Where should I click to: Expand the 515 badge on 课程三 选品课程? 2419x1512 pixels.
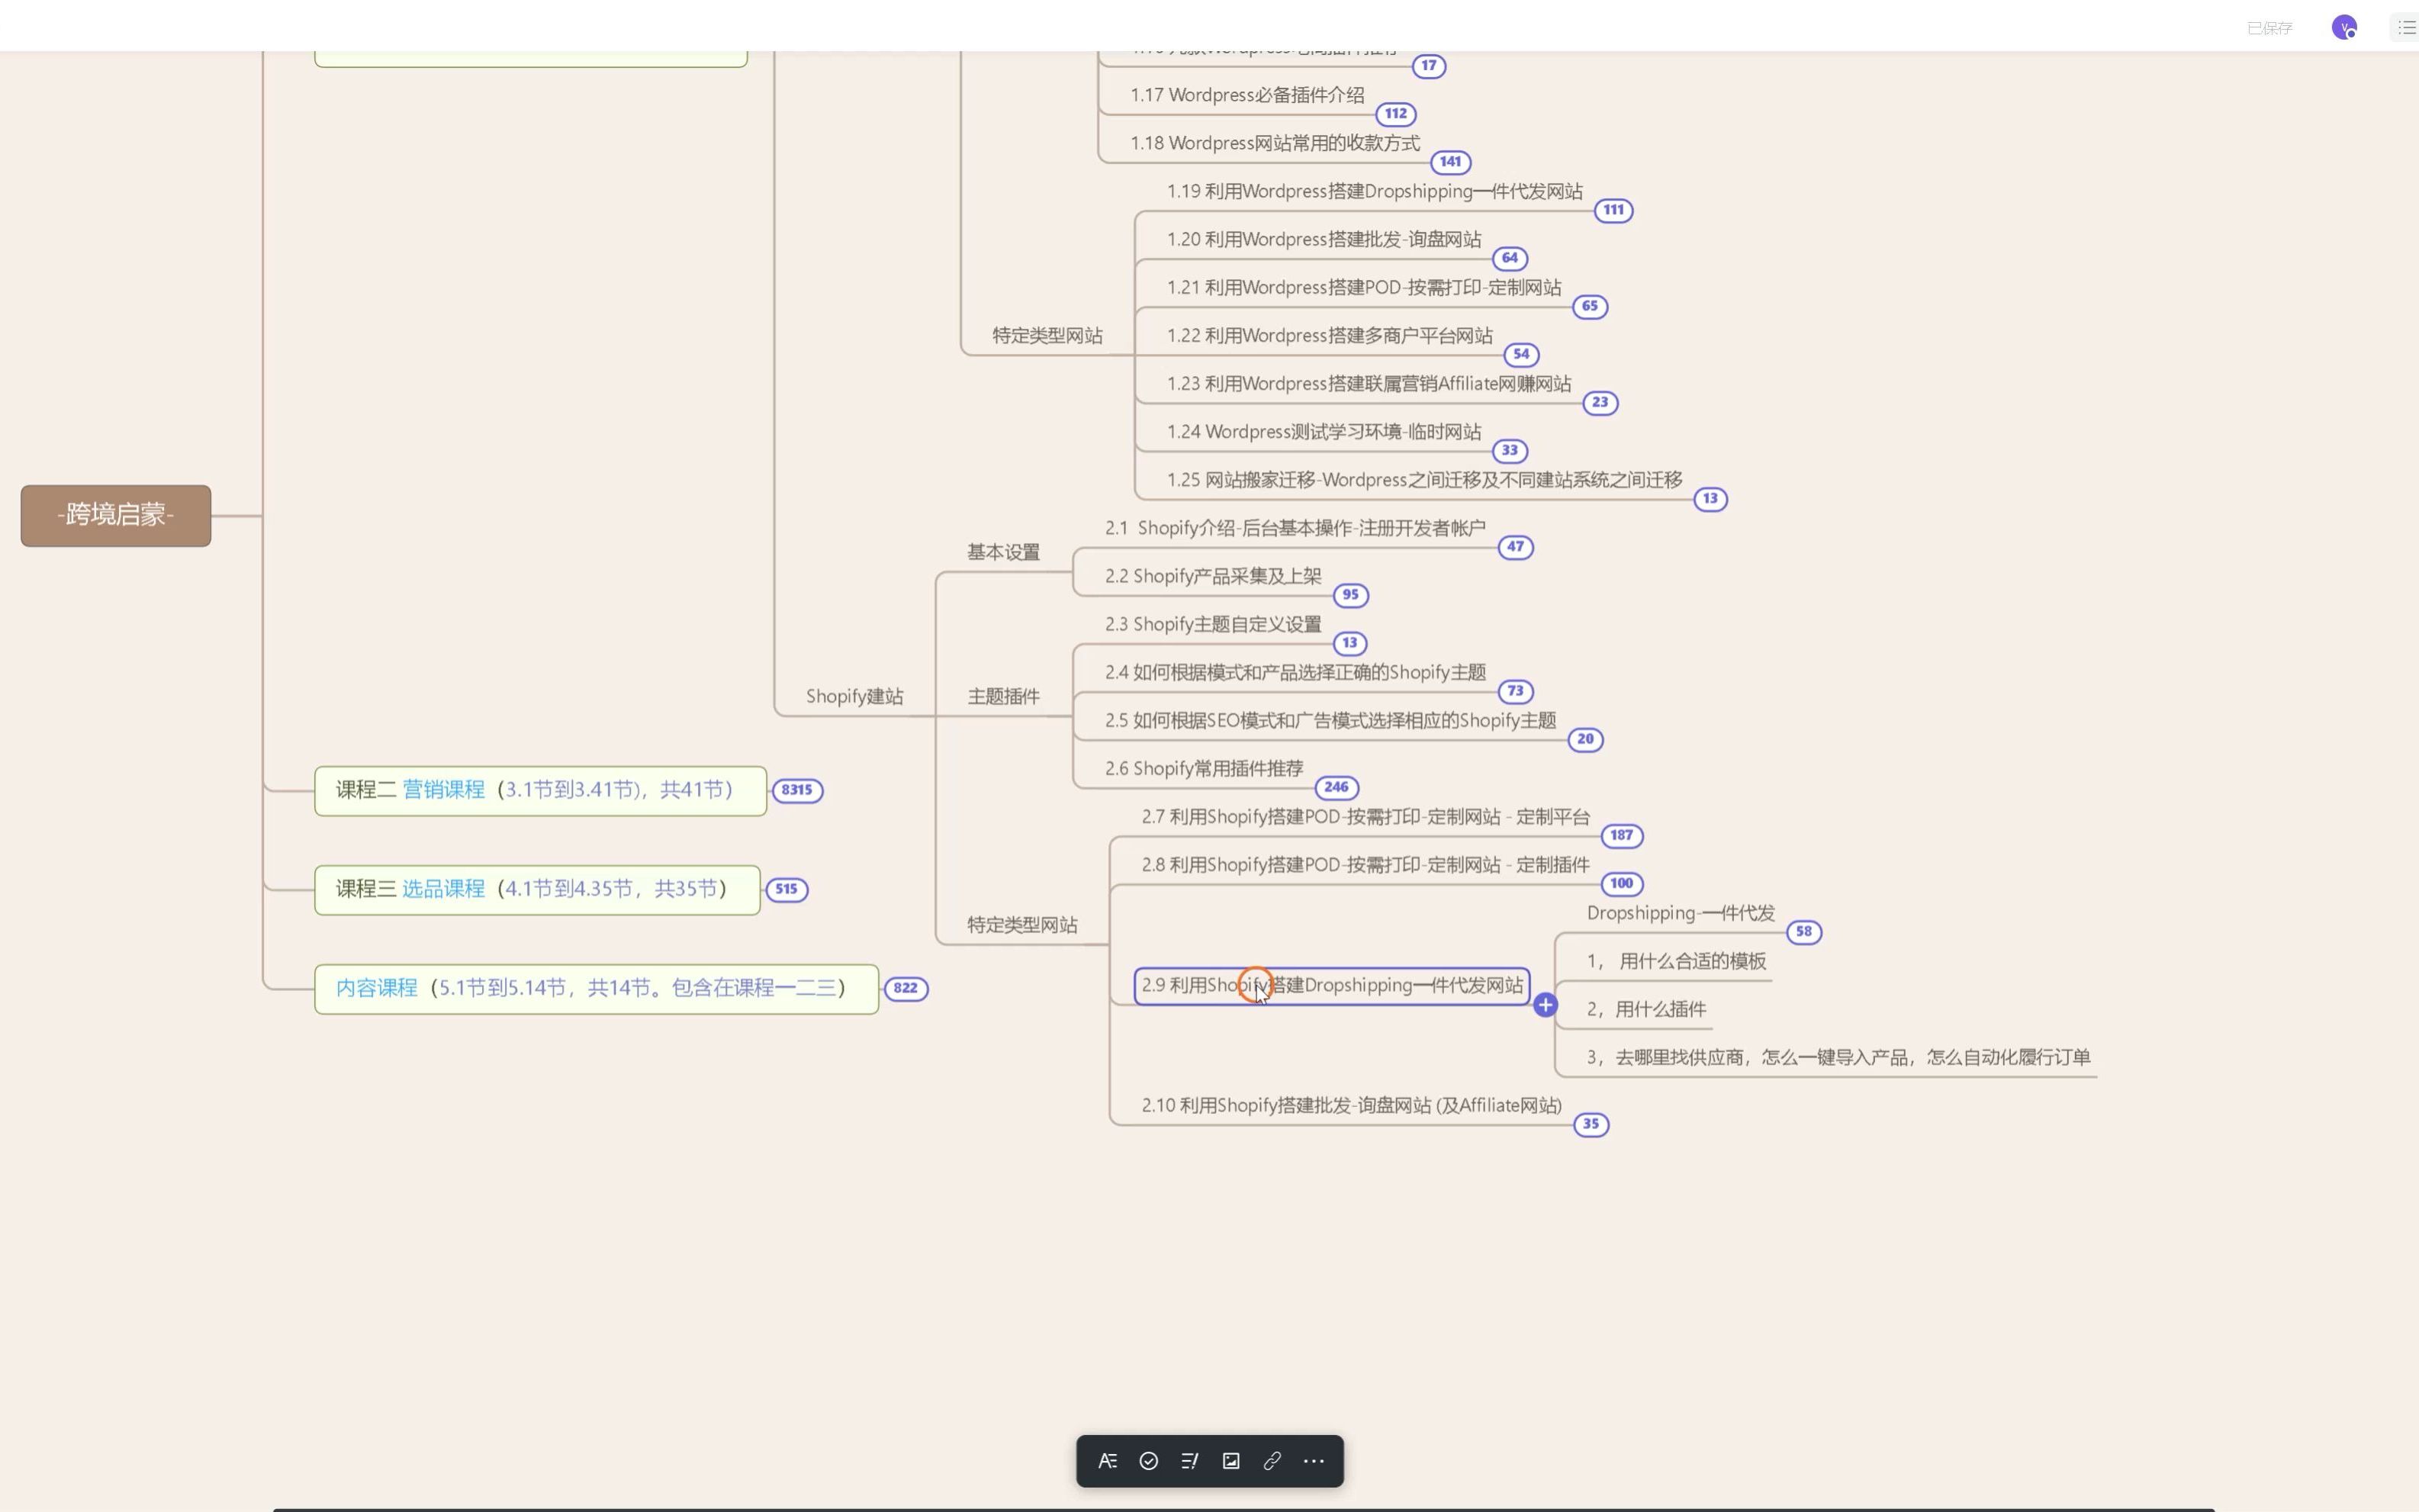[x=787, y=889]
